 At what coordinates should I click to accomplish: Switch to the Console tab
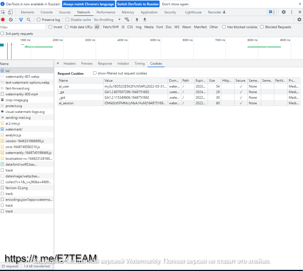coord(47,12)
